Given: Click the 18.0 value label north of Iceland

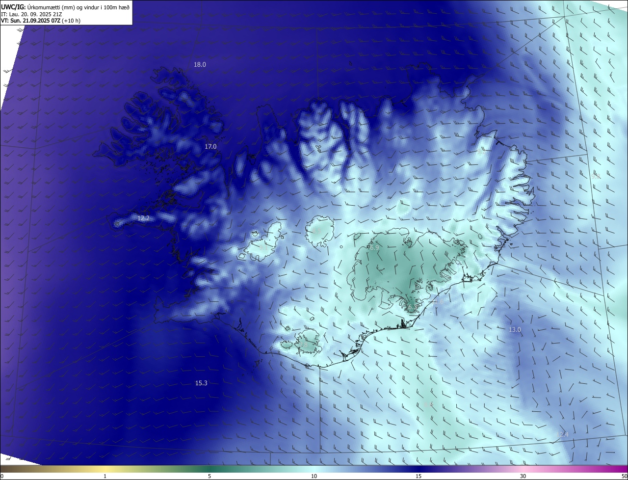Looking at the screenshot, I should coord(200,64).
